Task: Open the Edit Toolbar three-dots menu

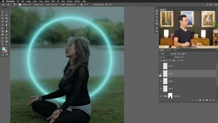Action: (6, 45)
